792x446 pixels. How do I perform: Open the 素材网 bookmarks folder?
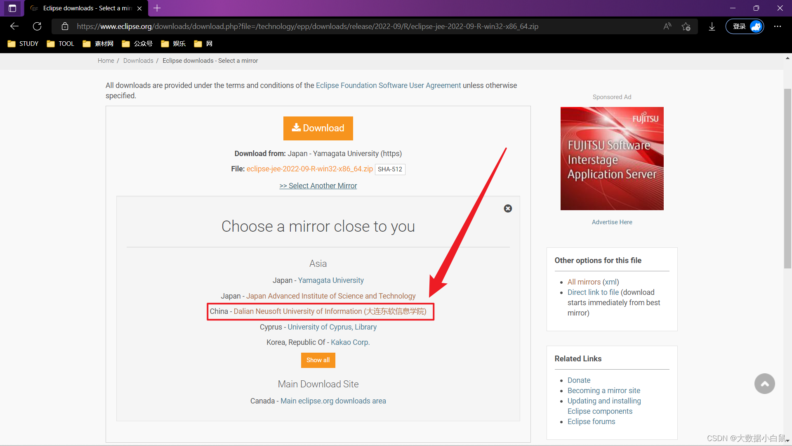(98, 44)
